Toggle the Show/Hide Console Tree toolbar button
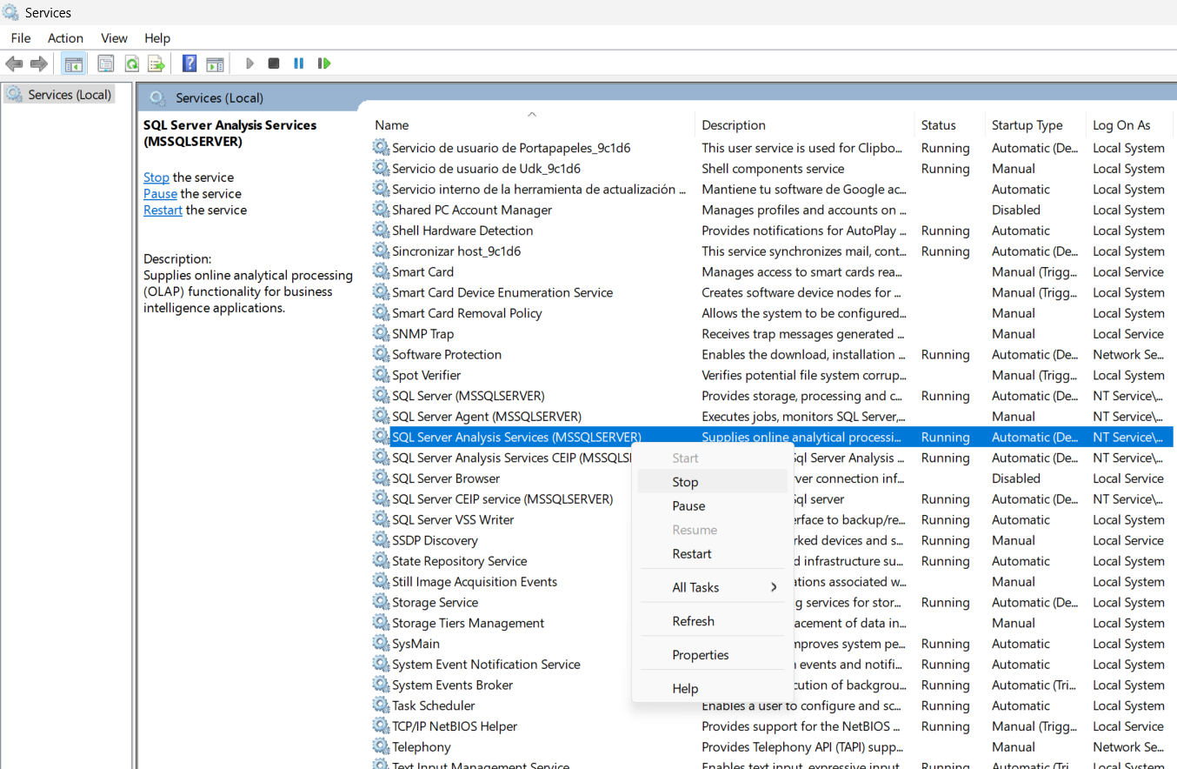The width and height of the screenshot is (1177, 769). click(x=74, y=64)
